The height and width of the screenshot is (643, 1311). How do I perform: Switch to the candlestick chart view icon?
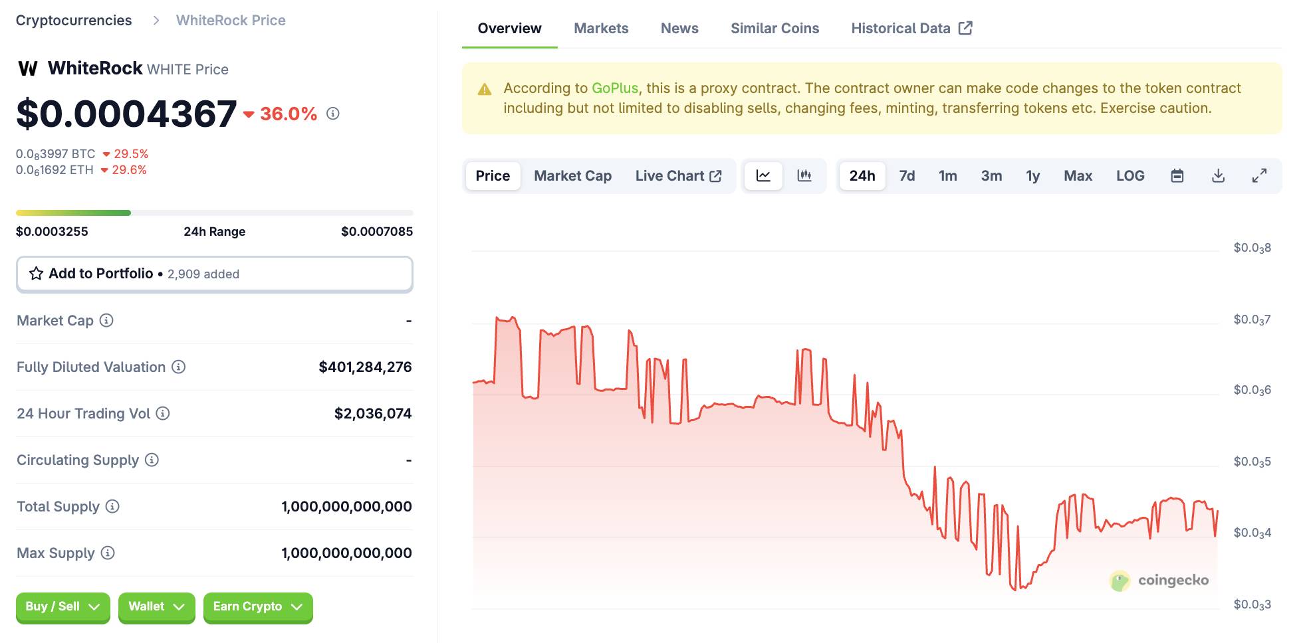click(804, 176)
